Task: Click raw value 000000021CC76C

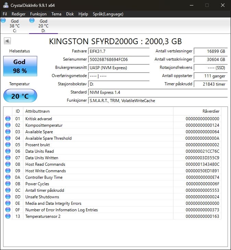Action: click(203, 151)
